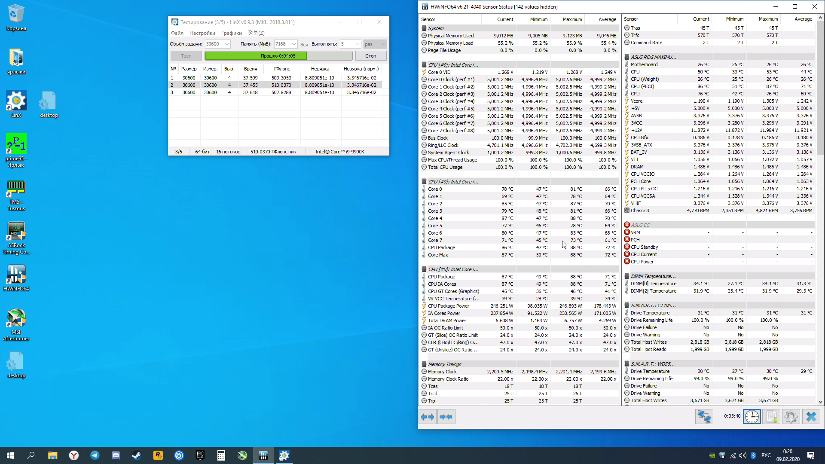The image size is (825, 464).
Task: Select ASUS ROG MAXIMU... sensor group header
Action: [719, 57]
